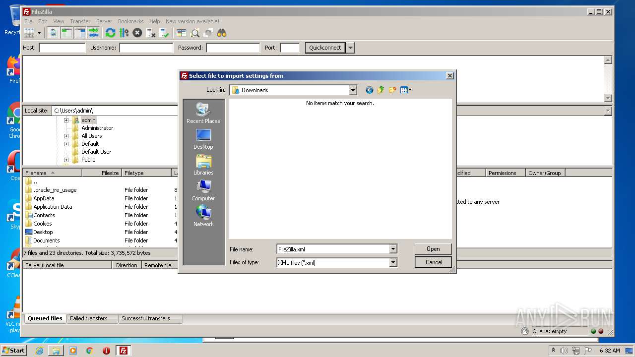Create new folder in dialog
Viewport: 635px width, 357px height.
392,90
